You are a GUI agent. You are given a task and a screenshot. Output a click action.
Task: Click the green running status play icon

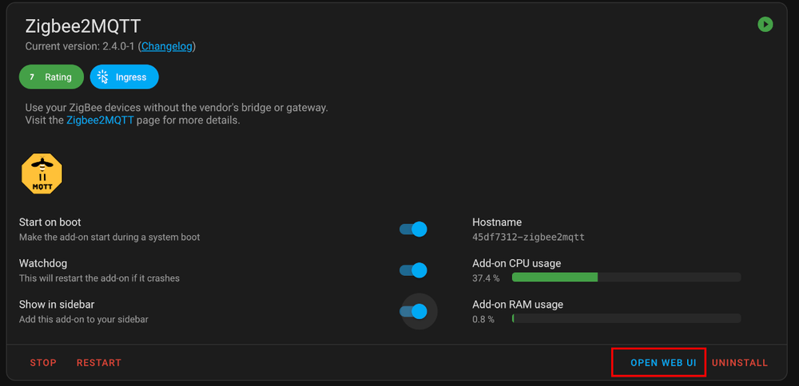click(x=765, y=25)
